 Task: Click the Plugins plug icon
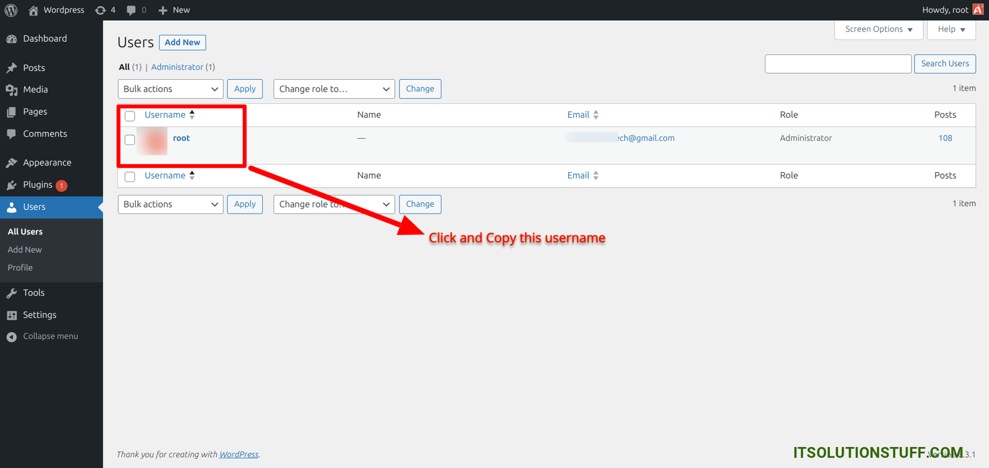pyautogui.click(x=11, y=185)
